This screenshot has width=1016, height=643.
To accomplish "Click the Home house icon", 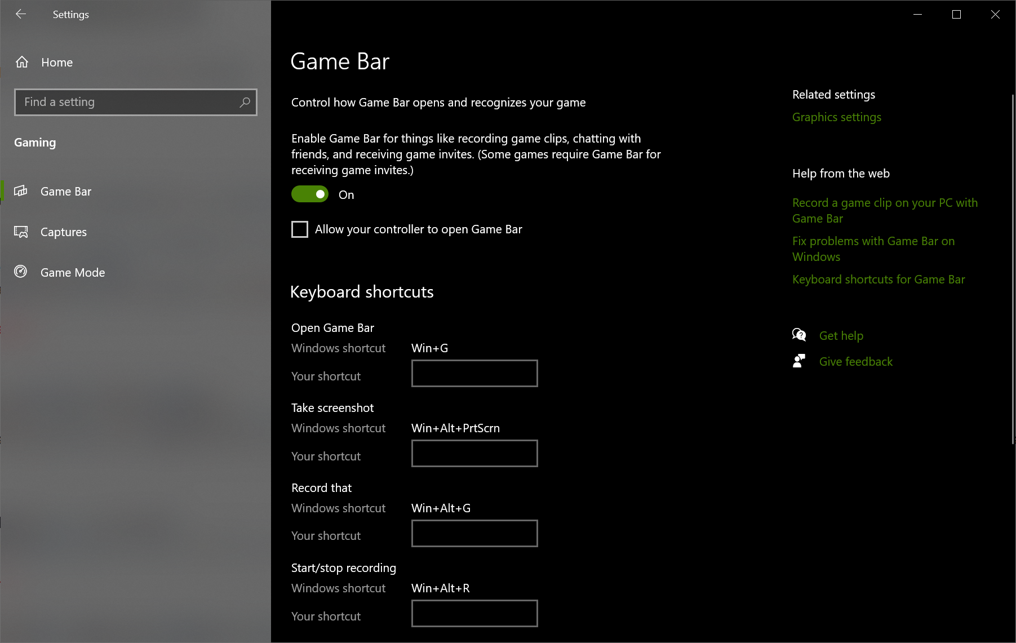I will pyautogui.click(x=22, y=62).
